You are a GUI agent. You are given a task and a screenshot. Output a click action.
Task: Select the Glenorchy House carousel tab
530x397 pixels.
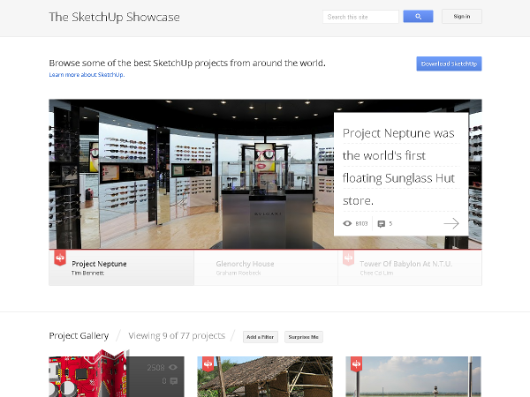(266, 267)
